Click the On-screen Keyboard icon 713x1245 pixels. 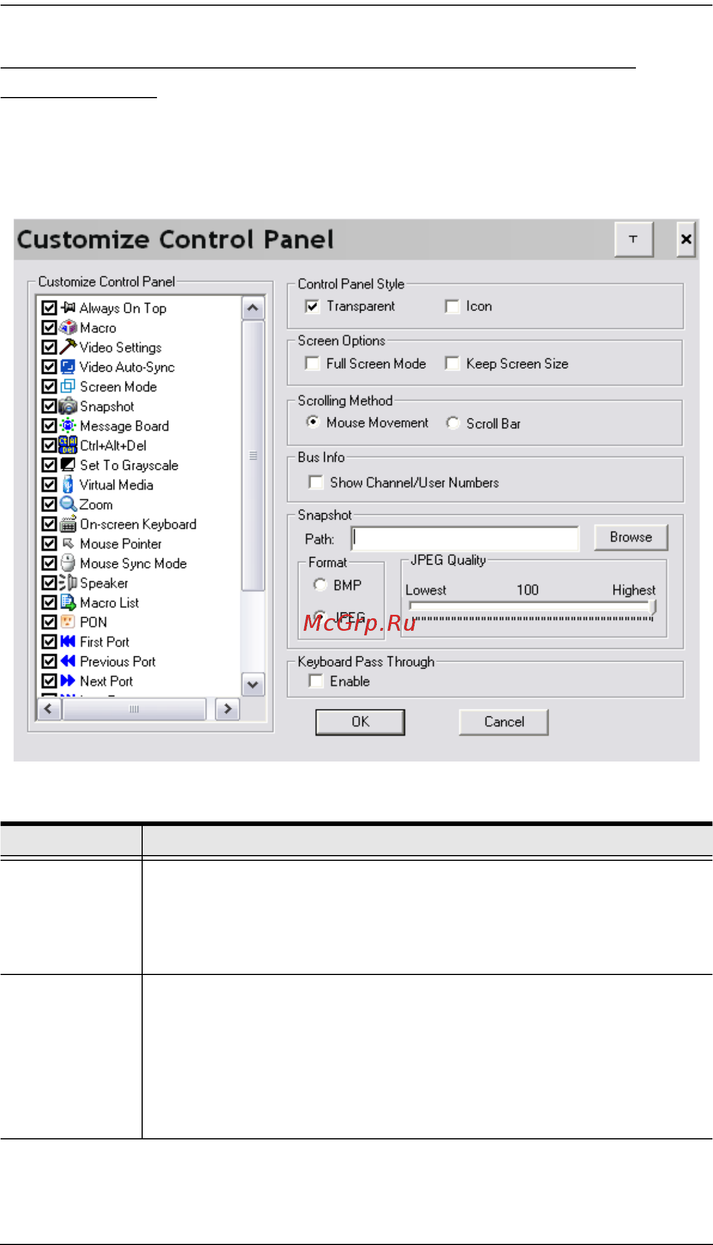pyautogui.click(x=68, y=523)
